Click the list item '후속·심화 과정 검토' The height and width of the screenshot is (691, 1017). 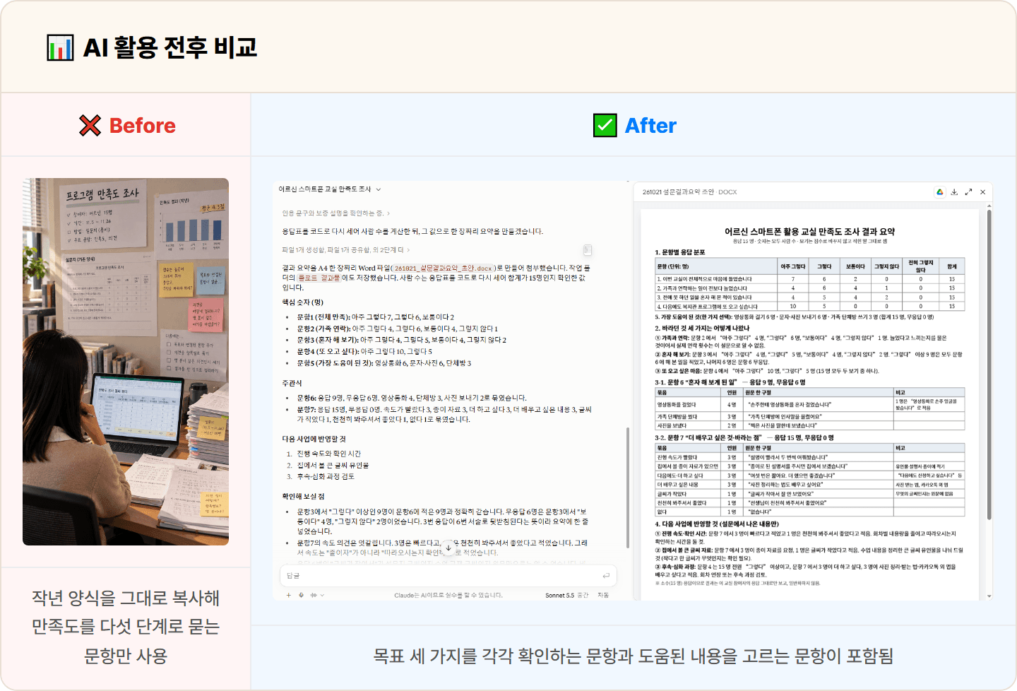click(x=326, y=477)
